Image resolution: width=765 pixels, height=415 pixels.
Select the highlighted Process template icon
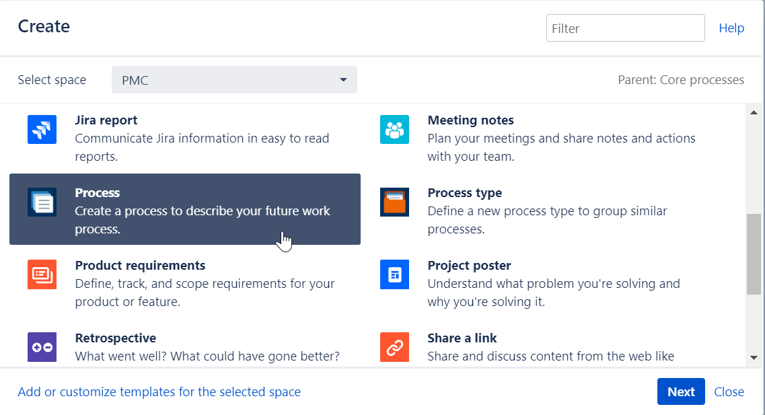(x=42, y=202)
